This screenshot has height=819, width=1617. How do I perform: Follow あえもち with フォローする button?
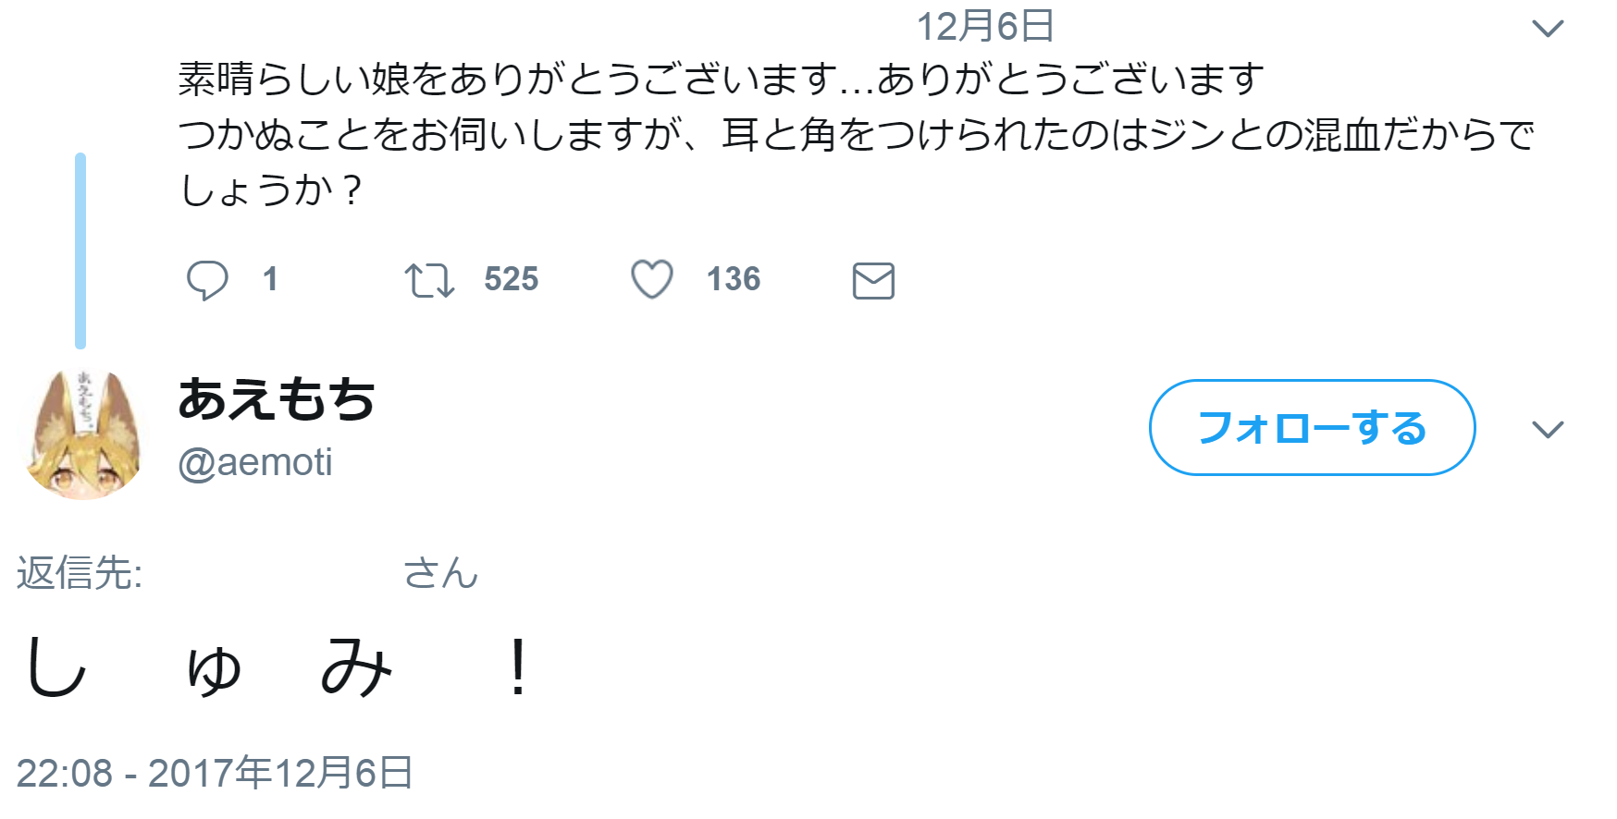coord(1312,427)
